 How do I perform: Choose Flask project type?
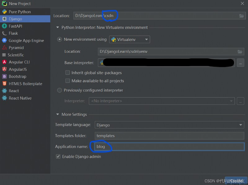click(25, 33)
